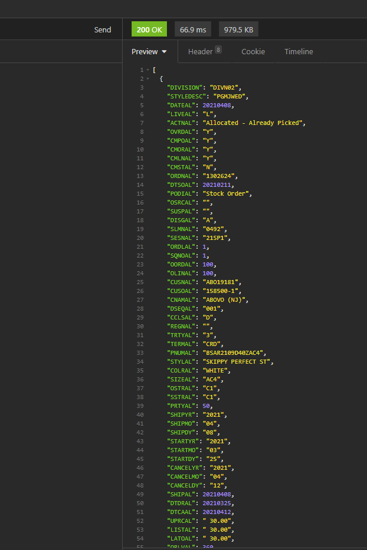Switch to the Cookie tab
367x550 pixels.
[253, 51]
